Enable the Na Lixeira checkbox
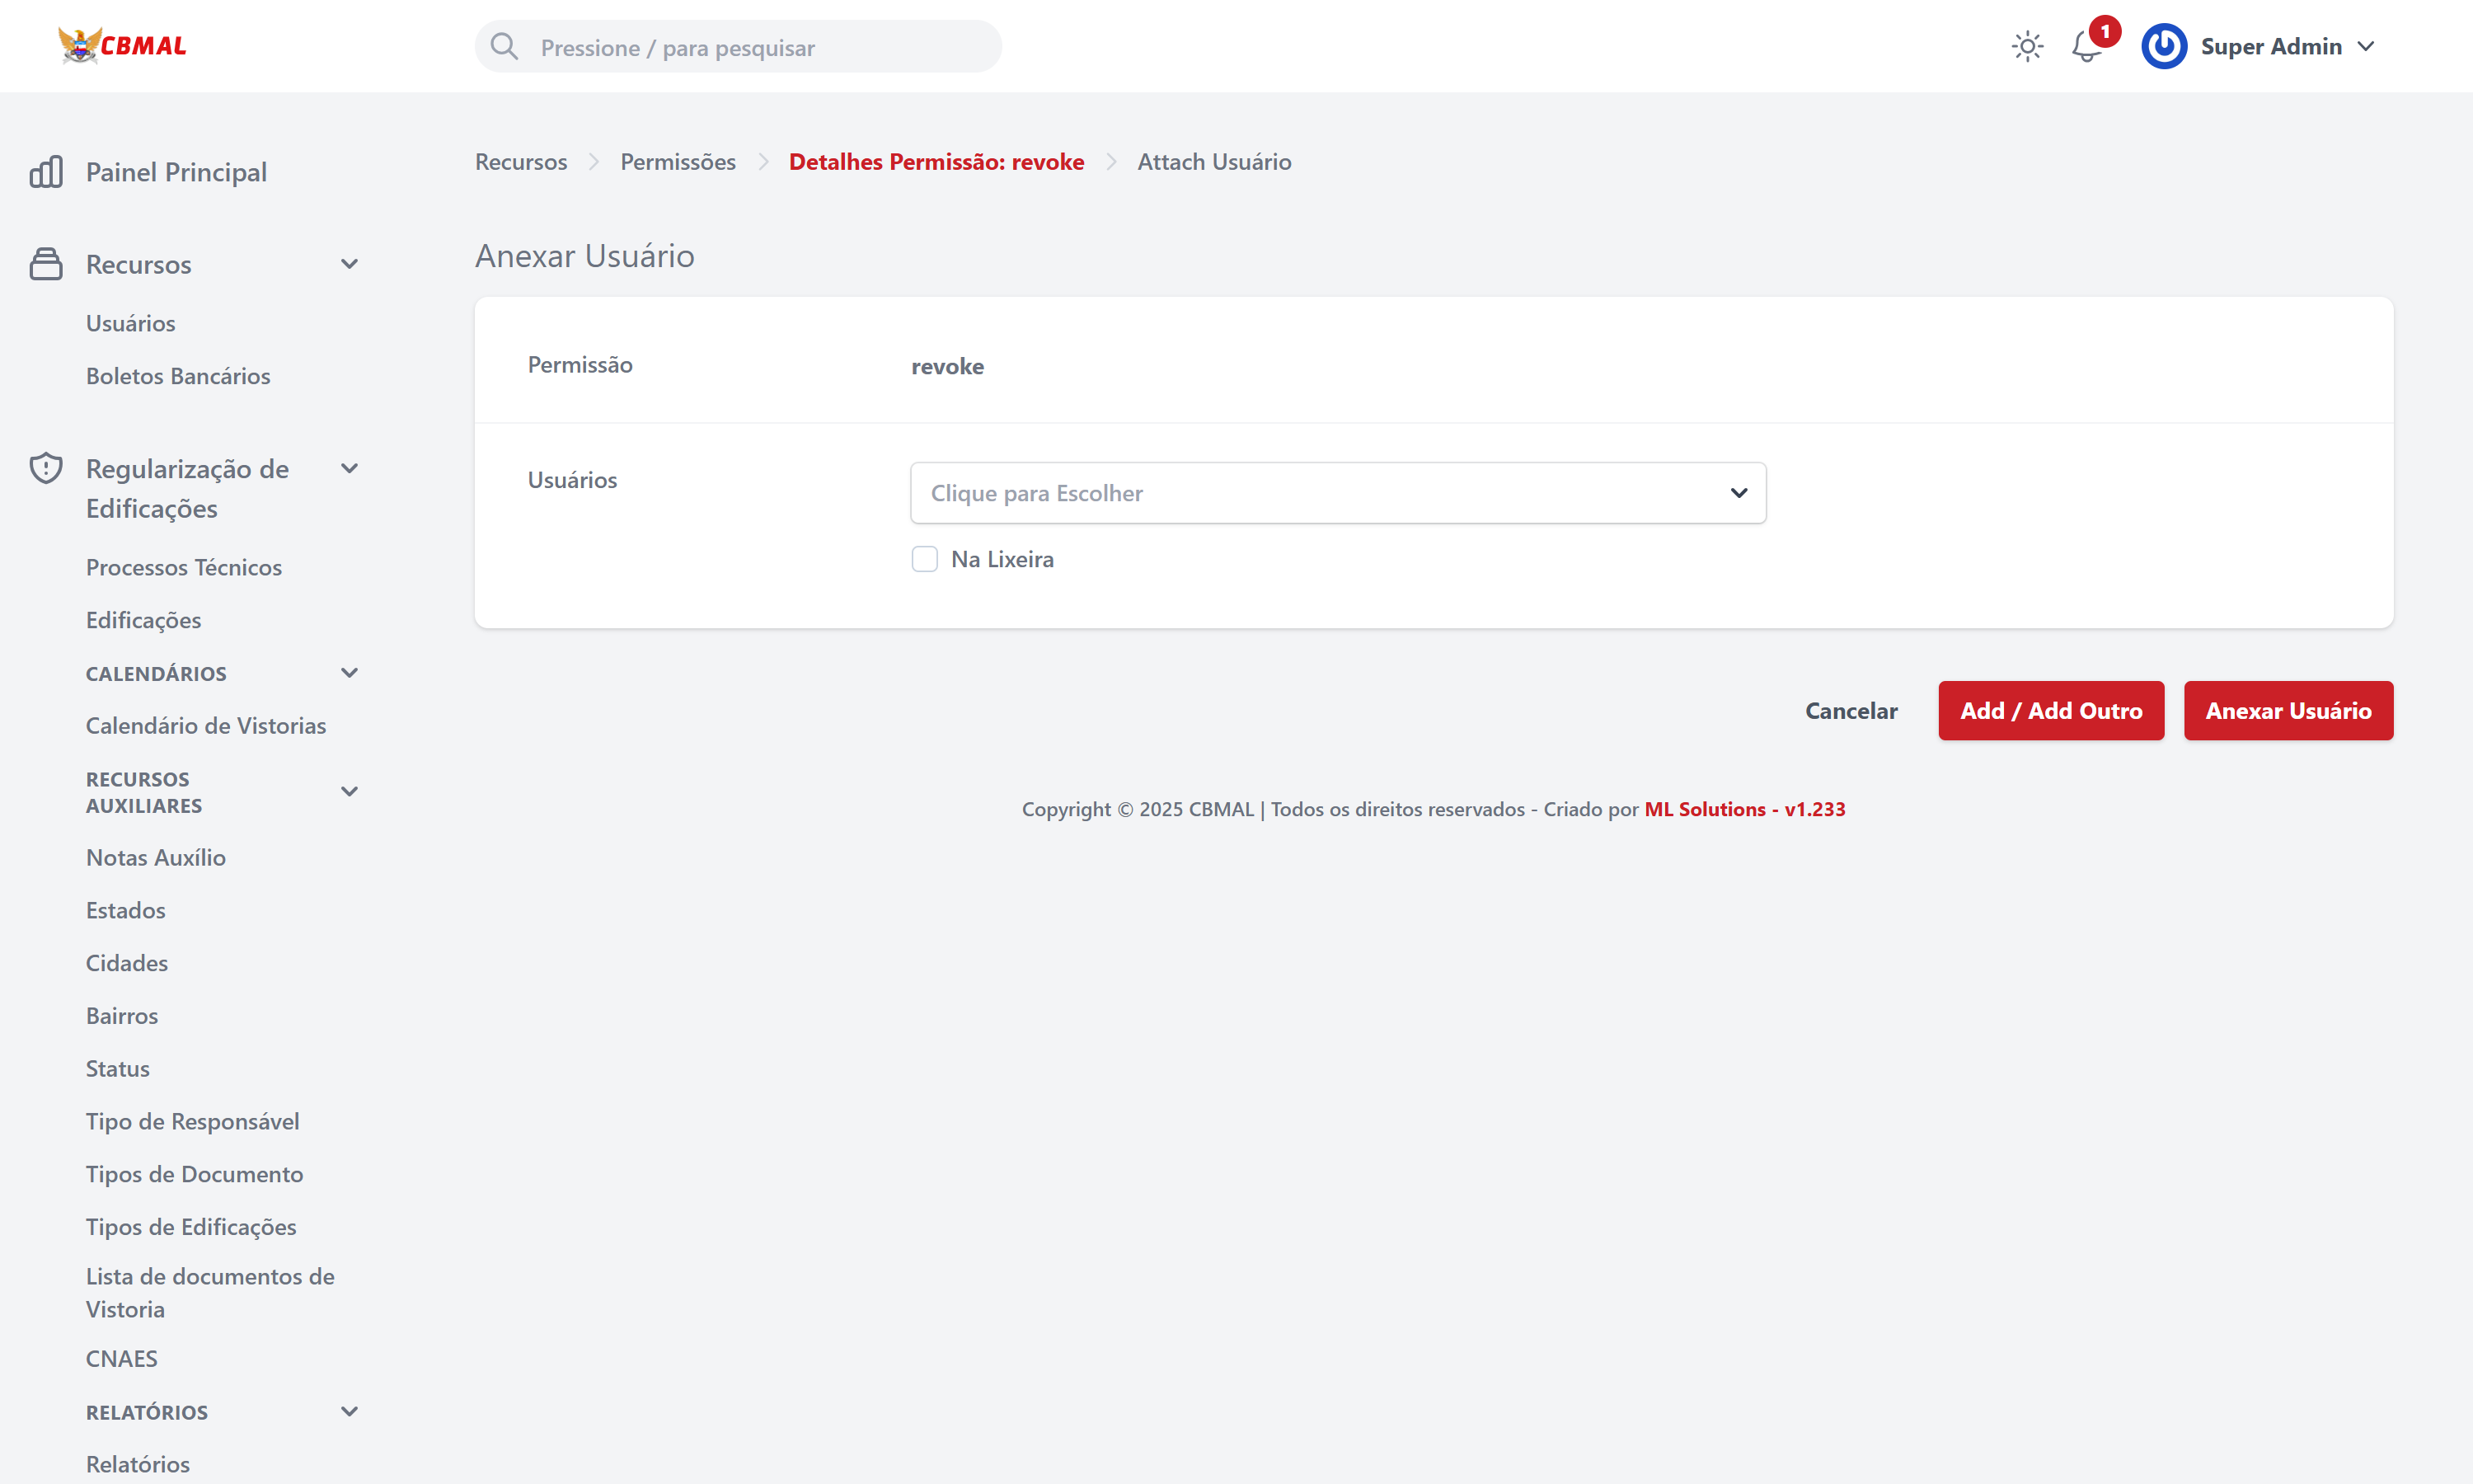Viewport: 2473px width, 1484px height. pos(925,559)
